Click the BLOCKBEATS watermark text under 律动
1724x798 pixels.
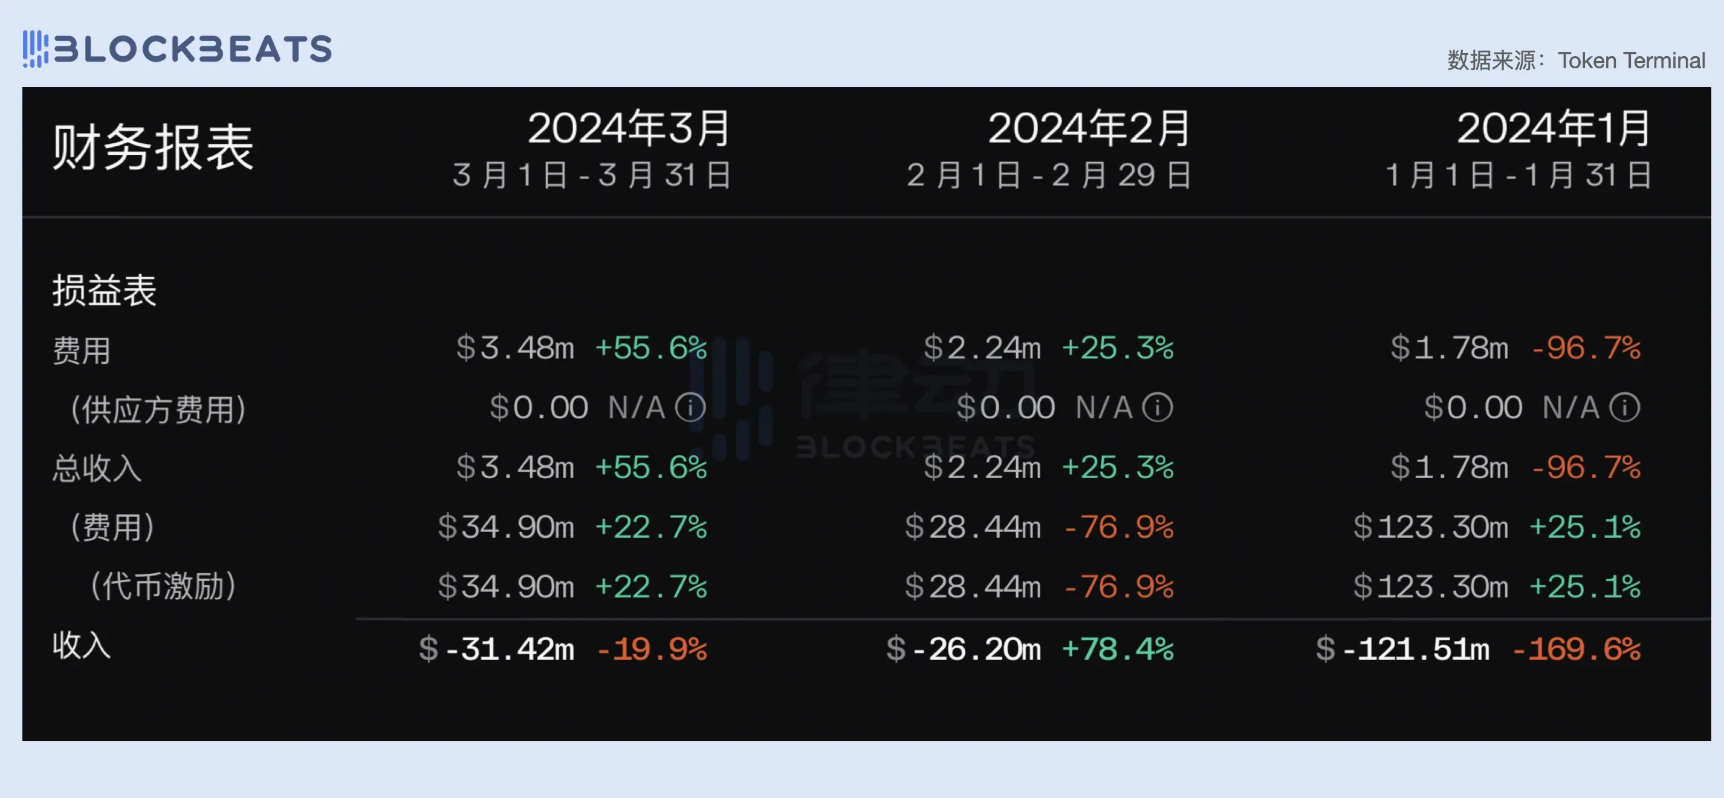913,447
